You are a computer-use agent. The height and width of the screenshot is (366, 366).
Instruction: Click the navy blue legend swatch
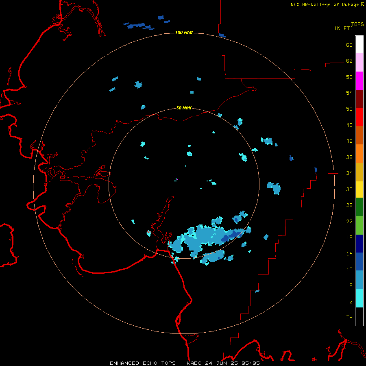359,244
